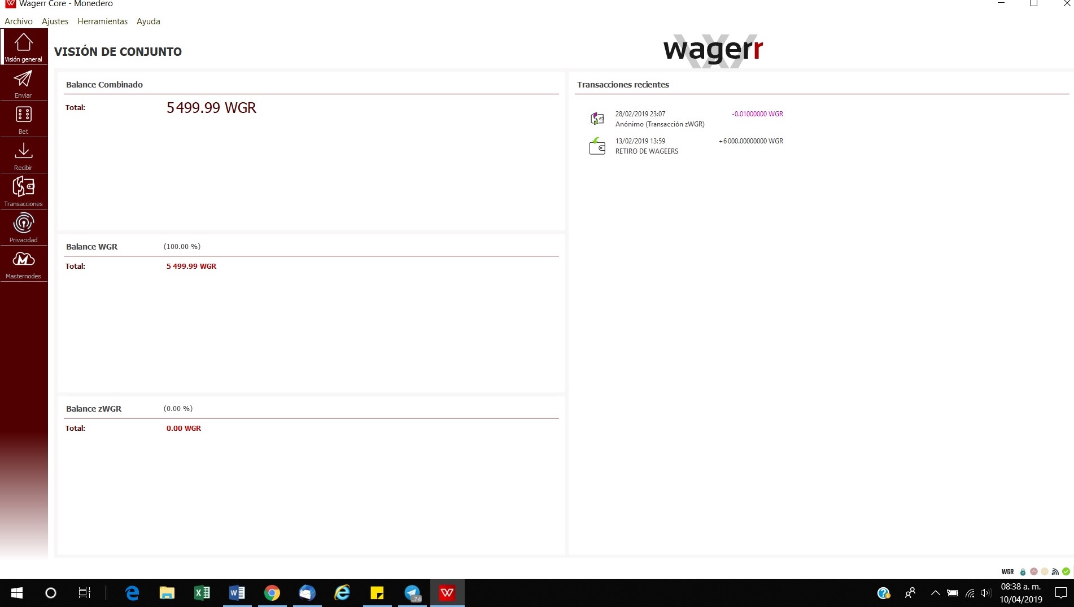
Task: Click the wallet lock status icon
Action: (x=1023, y=571)
